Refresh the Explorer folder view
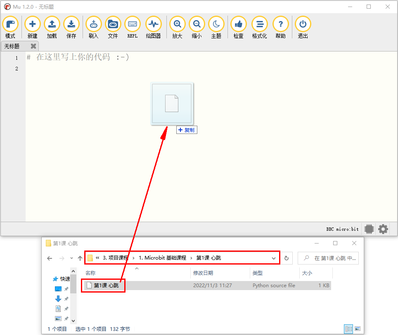The image size is (398, 335). [x=287, y=258]
